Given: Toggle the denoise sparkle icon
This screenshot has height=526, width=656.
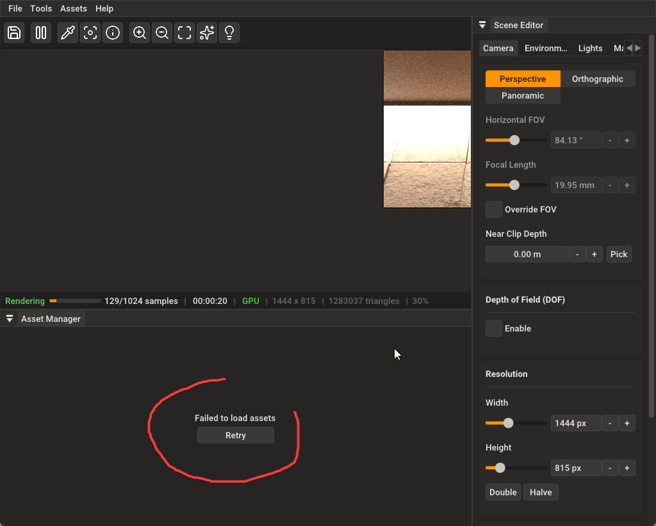Looking at the screenshot, I should tap(206, 33).
